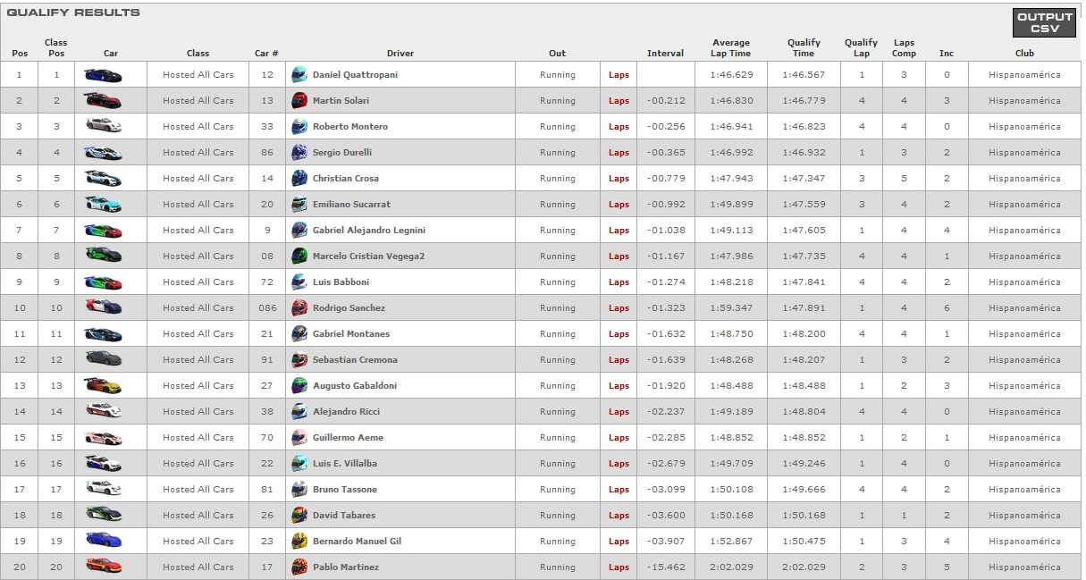The height and width of the screenshot is (580, 1086).
Task: Click the Interval column header
Action: pos(665,54)
